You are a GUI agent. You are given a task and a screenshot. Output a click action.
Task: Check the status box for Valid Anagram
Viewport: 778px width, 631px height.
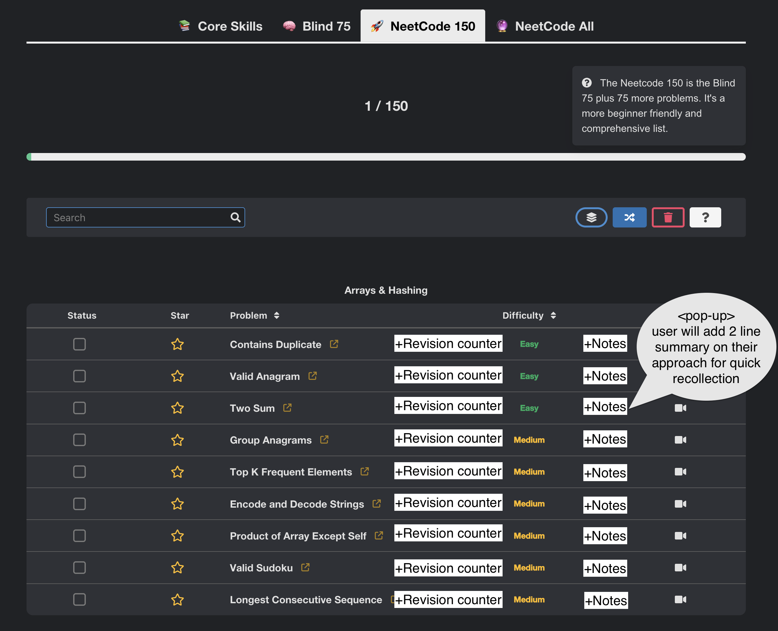[79, 376]
